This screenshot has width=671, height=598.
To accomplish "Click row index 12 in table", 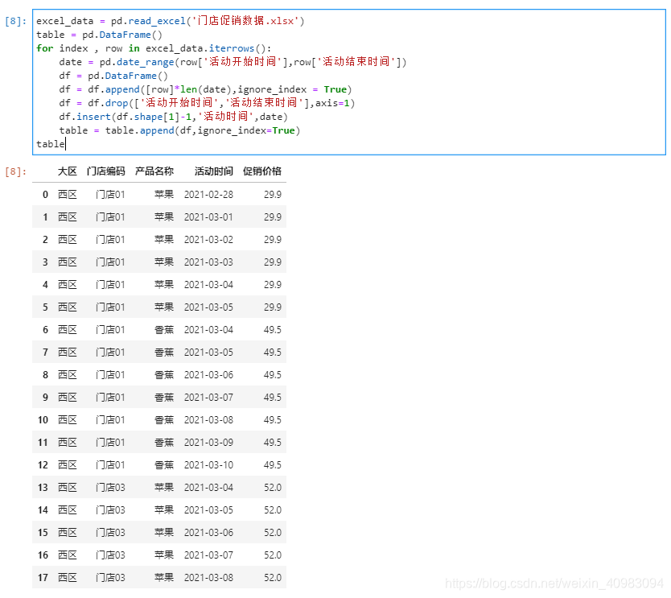I will (x=43, y=465).
